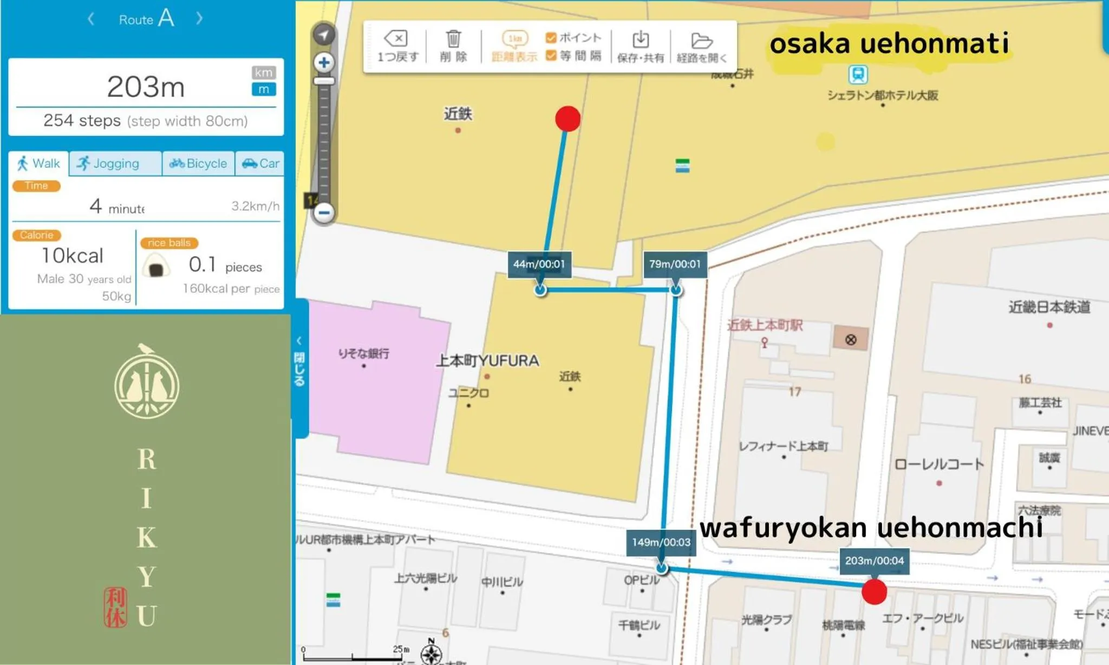Click the map zoom slider handle
This screenshot has width=1109, height=665.
324,81
